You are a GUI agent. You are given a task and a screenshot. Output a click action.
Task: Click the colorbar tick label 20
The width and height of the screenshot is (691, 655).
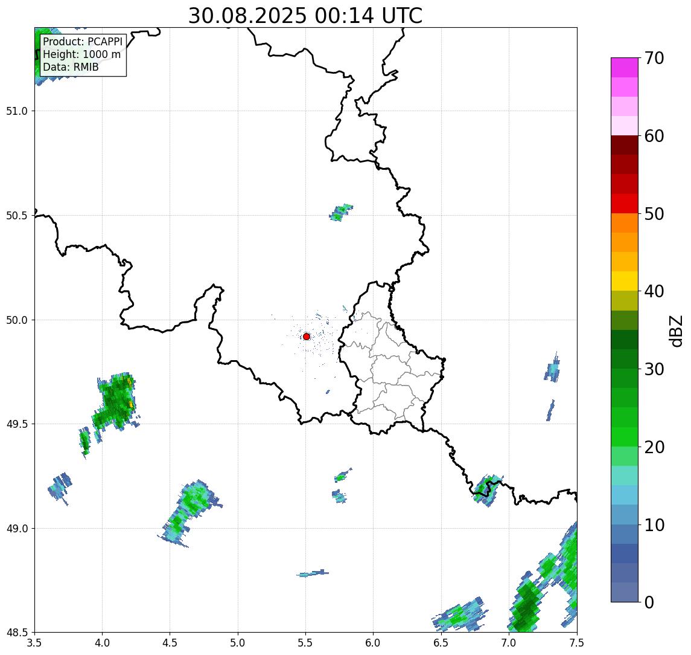[654, 447]
